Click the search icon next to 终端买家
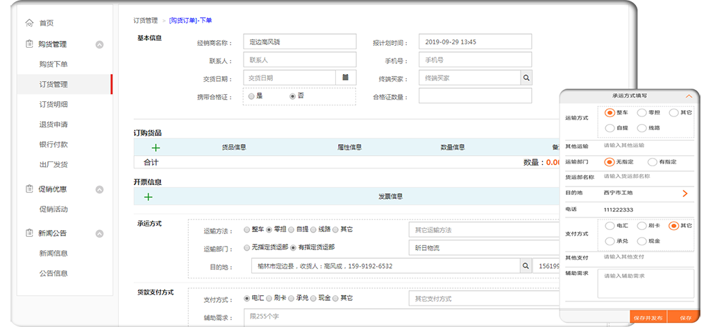 (526, 78)
